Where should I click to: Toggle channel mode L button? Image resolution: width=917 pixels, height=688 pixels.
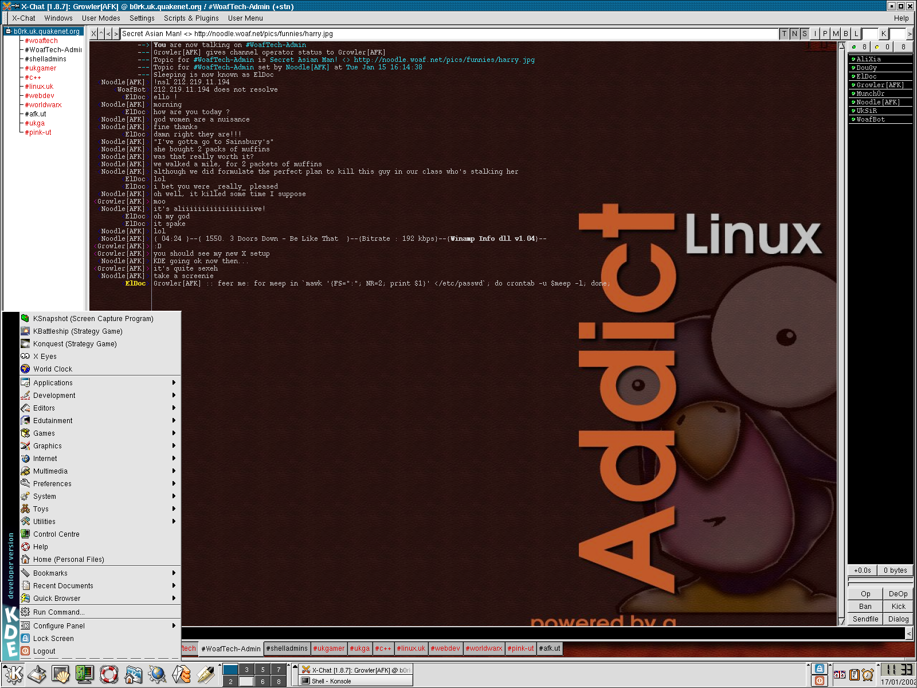pyautogui.click(x=856, y=34)
